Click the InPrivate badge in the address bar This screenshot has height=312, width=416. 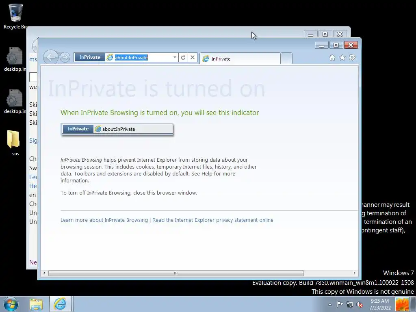[x=90, y=57]
